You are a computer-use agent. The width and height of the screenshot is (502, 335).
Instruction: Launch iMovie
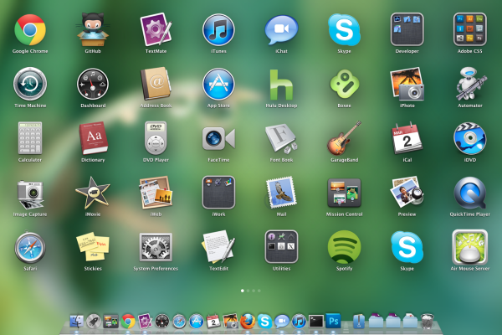(93, 193)
